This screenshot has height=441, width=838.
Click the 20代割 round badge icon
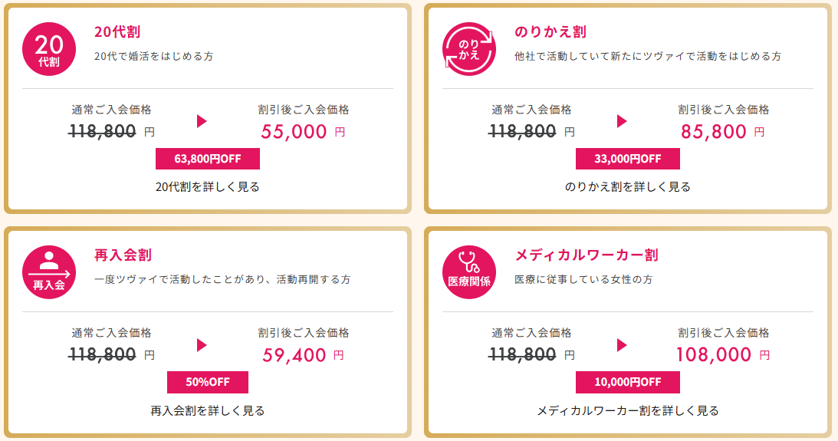point(48,49)
